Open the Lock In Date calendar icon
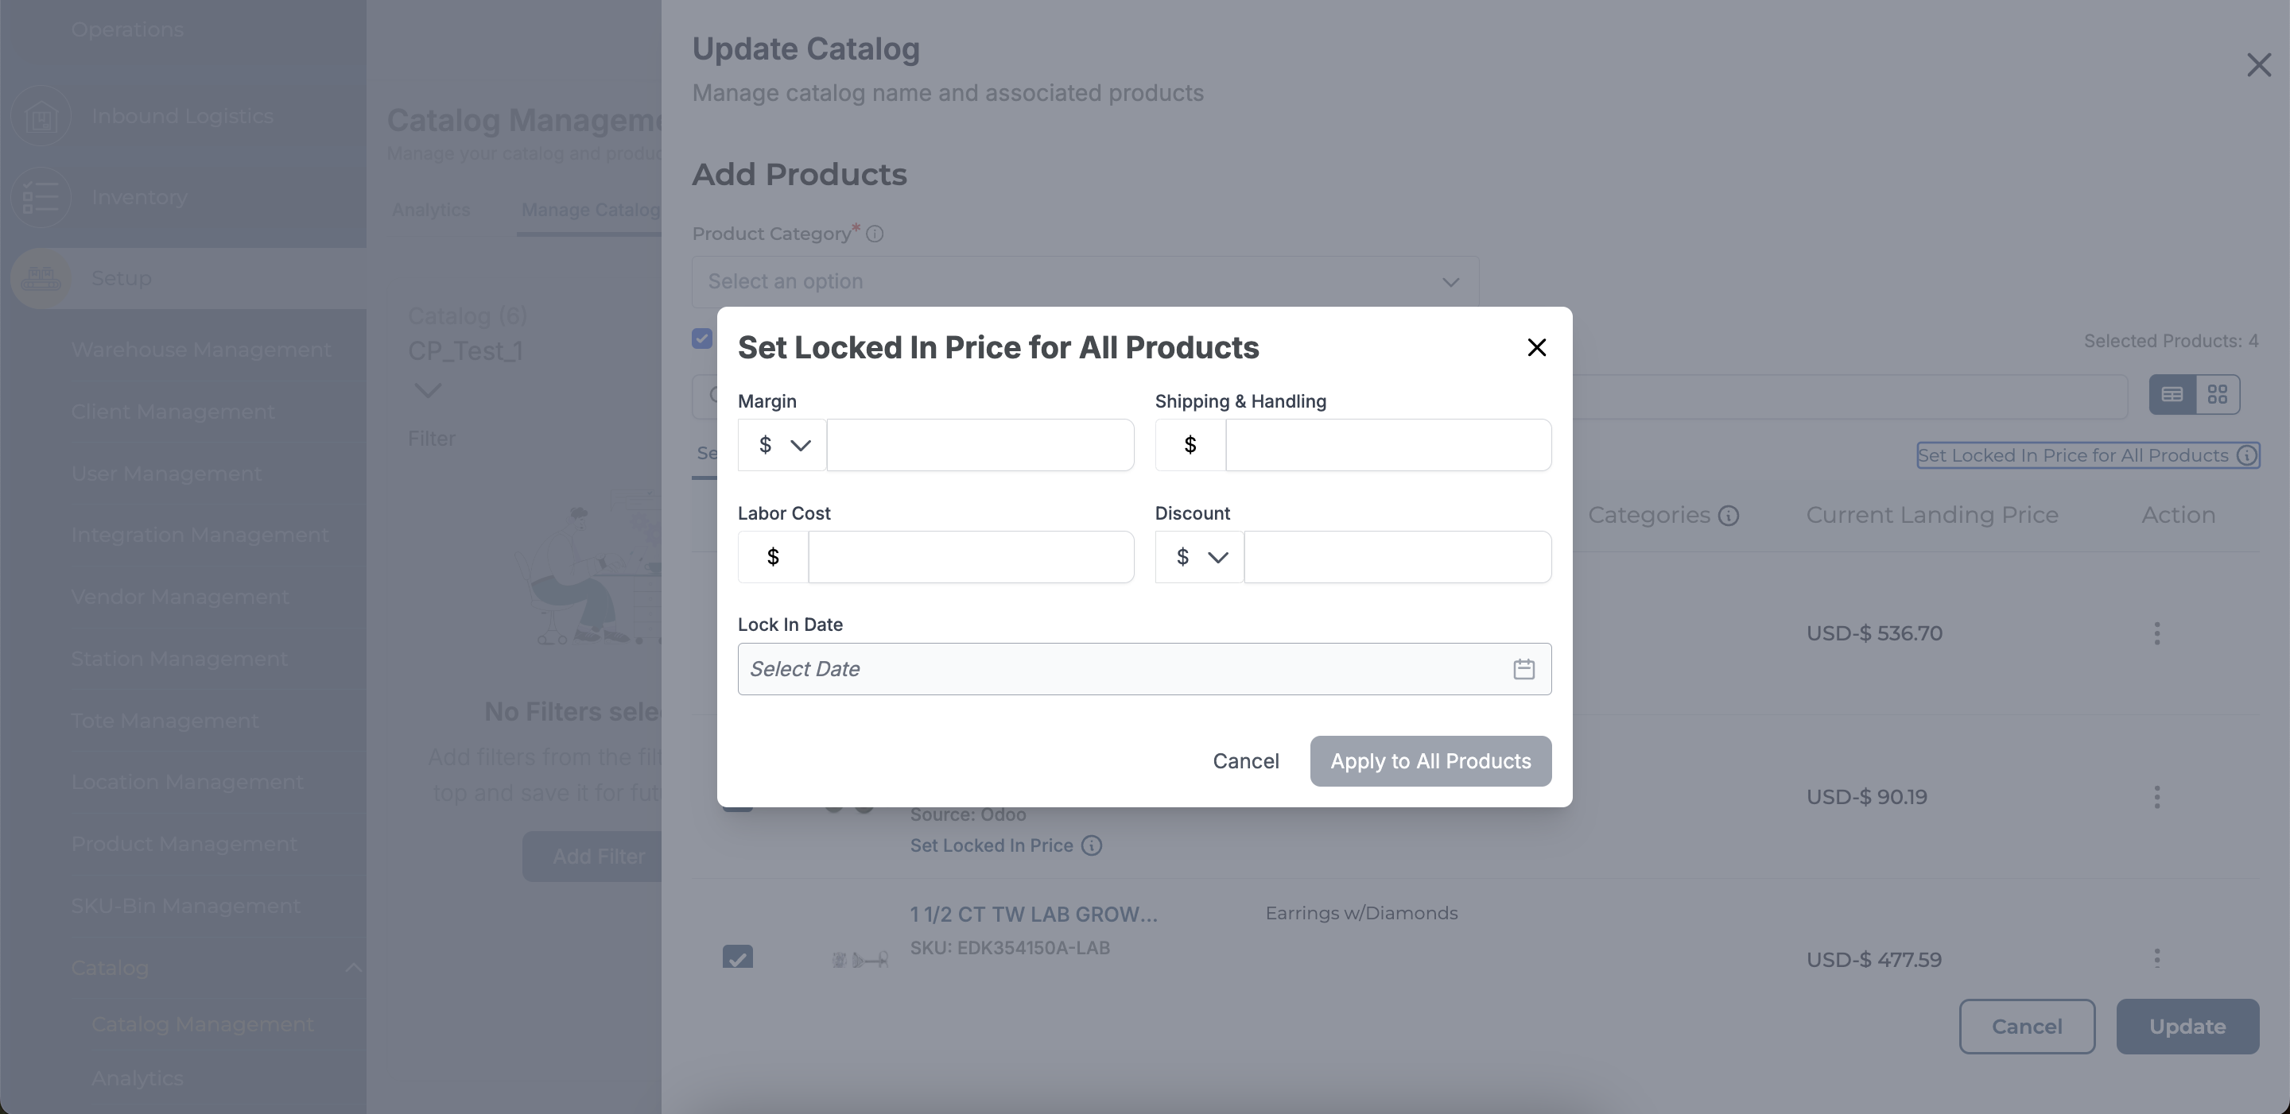 1523,669
